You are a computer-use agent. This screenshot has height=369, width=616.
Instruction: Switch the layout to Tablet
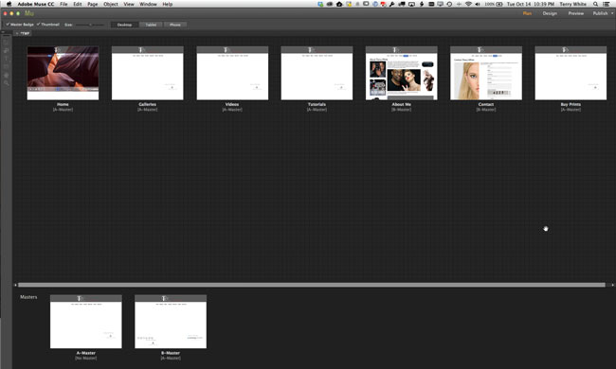tap(151, 25)
